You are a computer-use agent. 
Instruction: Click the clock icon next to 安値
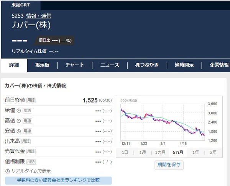(19, 131)
